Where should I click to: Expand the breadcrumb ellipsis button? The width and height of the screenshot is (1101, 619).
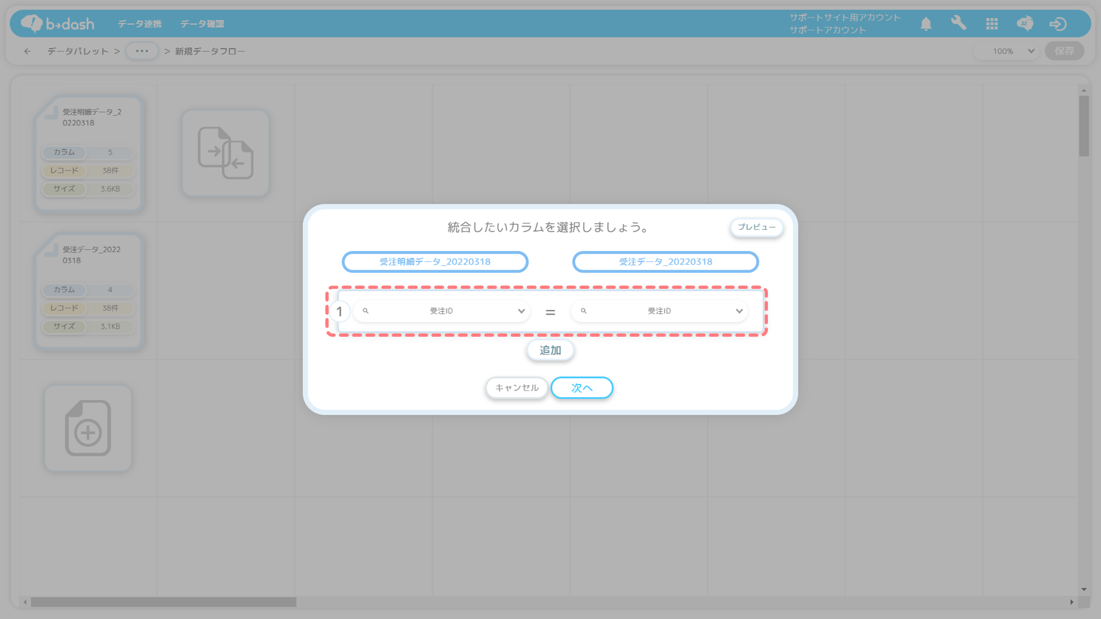coord(142,51)
